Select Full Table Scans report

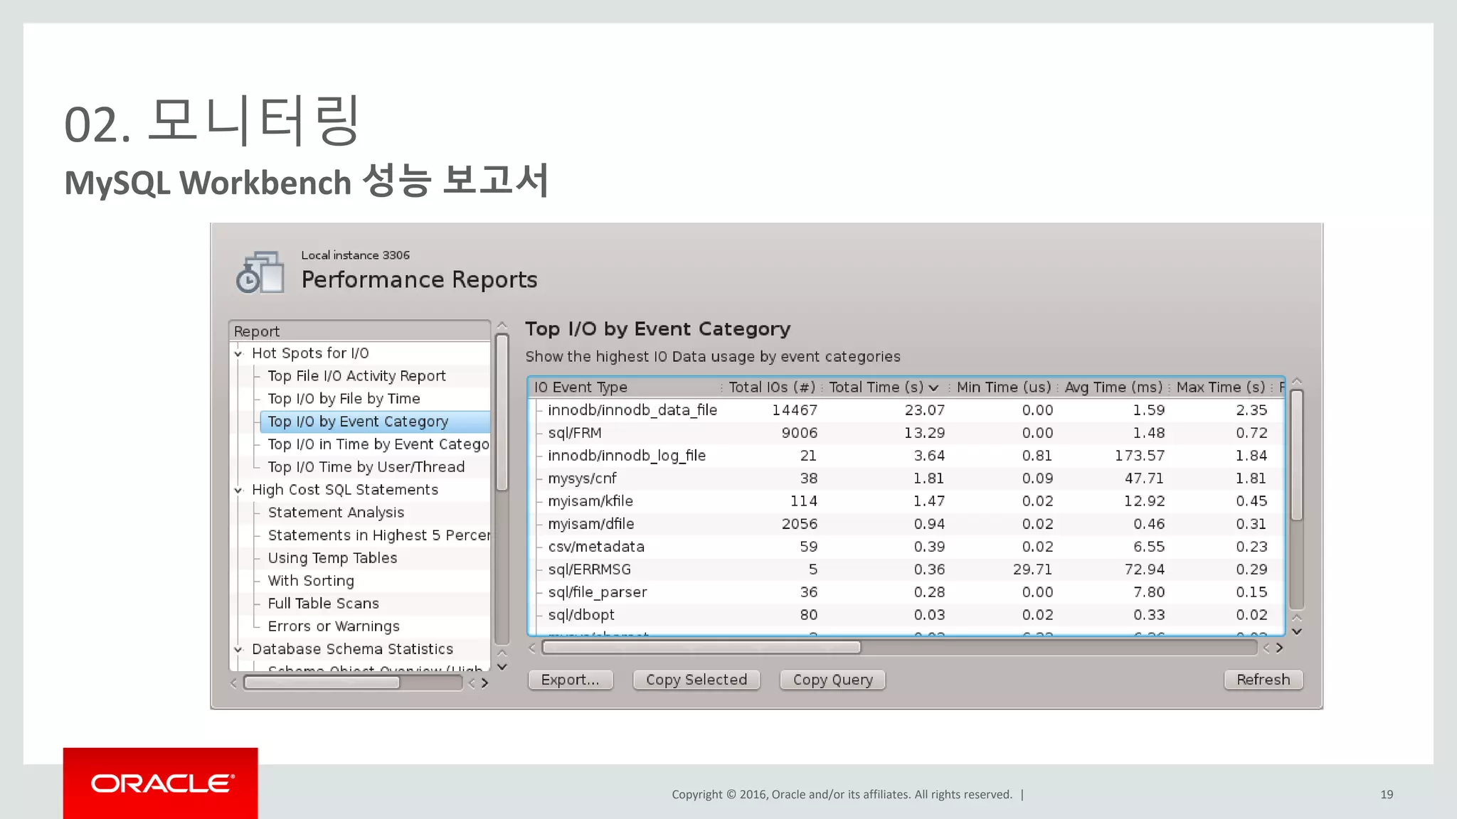pyautogui.click(x=323, y=604)
